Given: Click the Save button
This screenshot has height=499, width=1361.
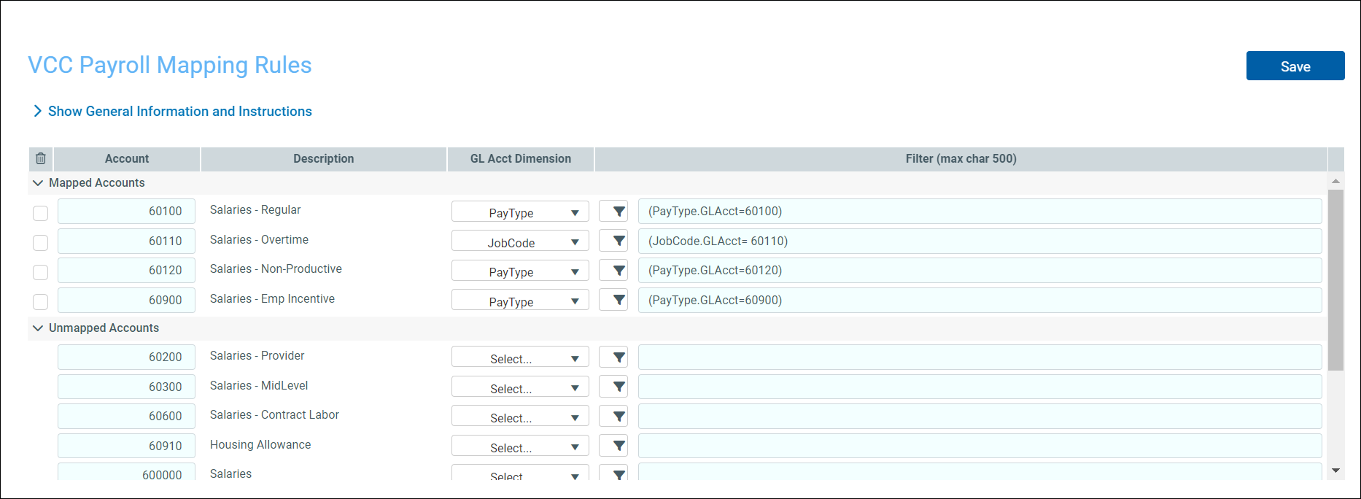Looking at the screenshot, I should click(1295, 66).
